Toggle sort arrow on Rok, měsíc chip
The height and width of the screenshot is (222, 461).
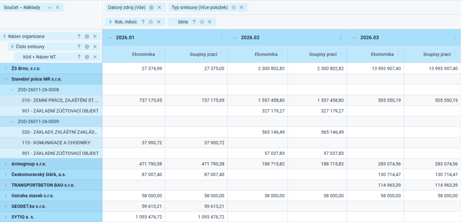click(x=143, y=22)
